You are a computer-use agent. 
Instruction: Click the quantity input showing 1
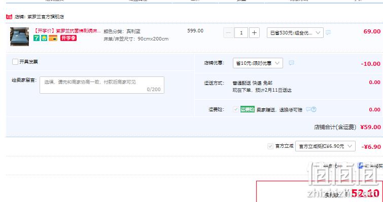coord(241,32)
